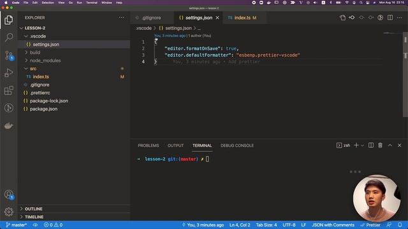Viewport: 408px width, 229px height.
Task: Click the Prettier status bar item
Action: coord(370,225)
